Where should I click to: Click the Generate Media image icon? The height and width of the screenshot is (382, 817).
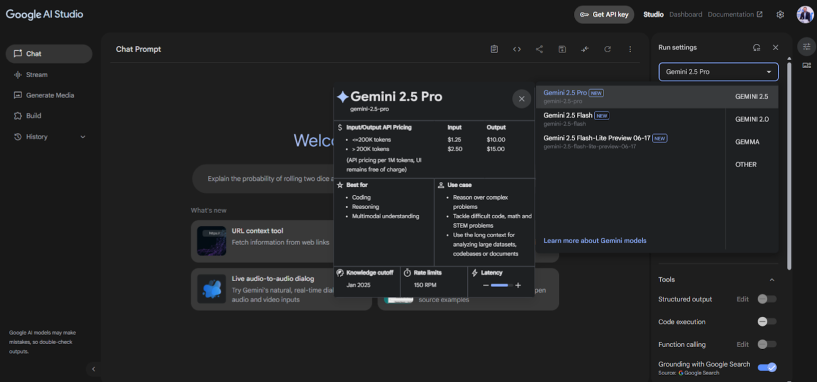[x=18, y=95]
